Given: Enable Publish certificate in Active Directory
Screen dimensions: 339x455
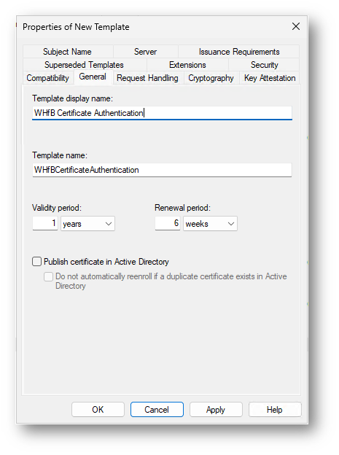Looking at the screenshot, I should 37,262.
